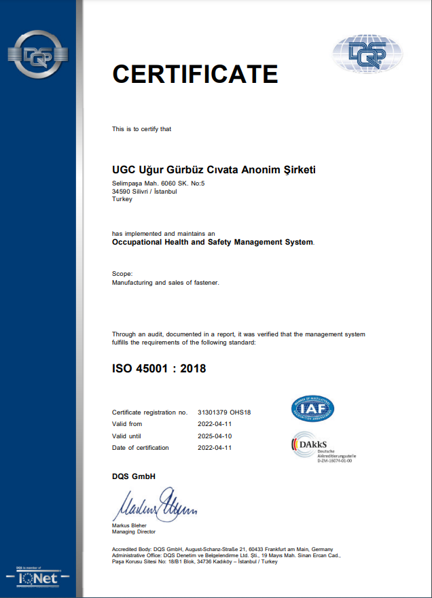Click the 'Turkey' country line
The width and height of the screenshot is (432, 598).
(122, 199)
